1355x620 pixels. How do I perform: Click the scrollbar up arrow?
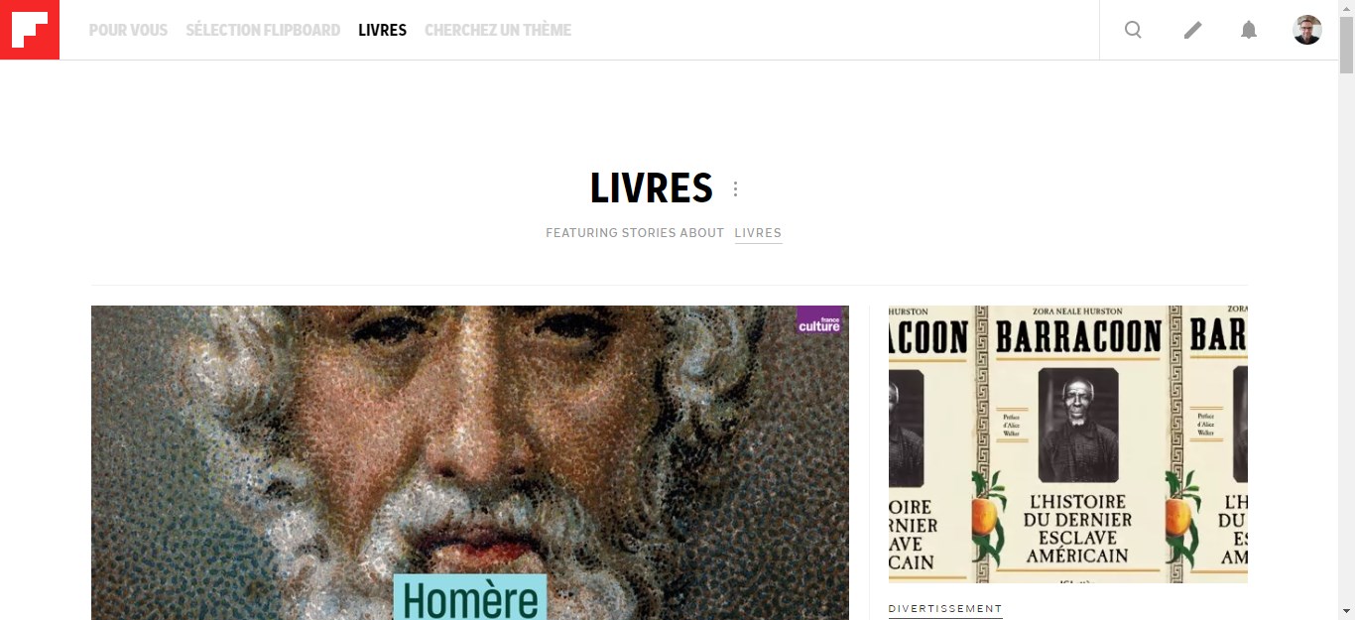pos(1346,8)
